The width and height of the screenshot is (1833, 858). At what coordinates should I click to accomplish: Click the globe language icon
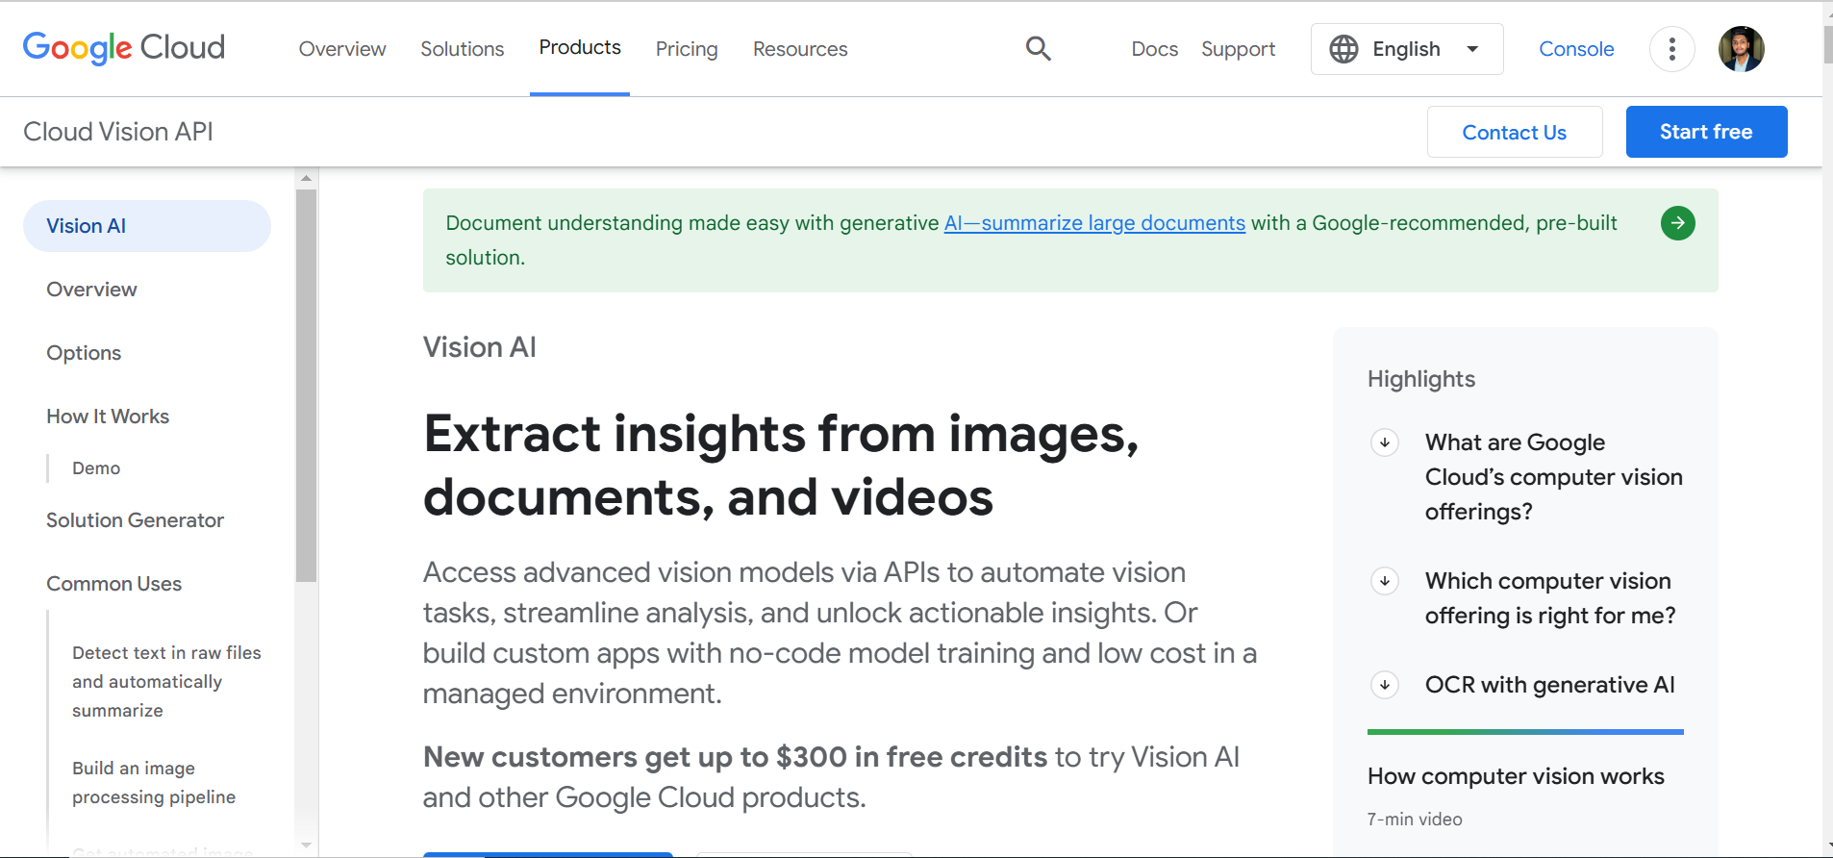click(x=1343, y=49)
